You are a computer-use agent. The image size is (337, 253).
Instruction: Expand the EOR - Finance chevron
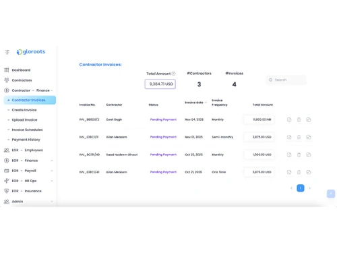click(x=52, y=161)
